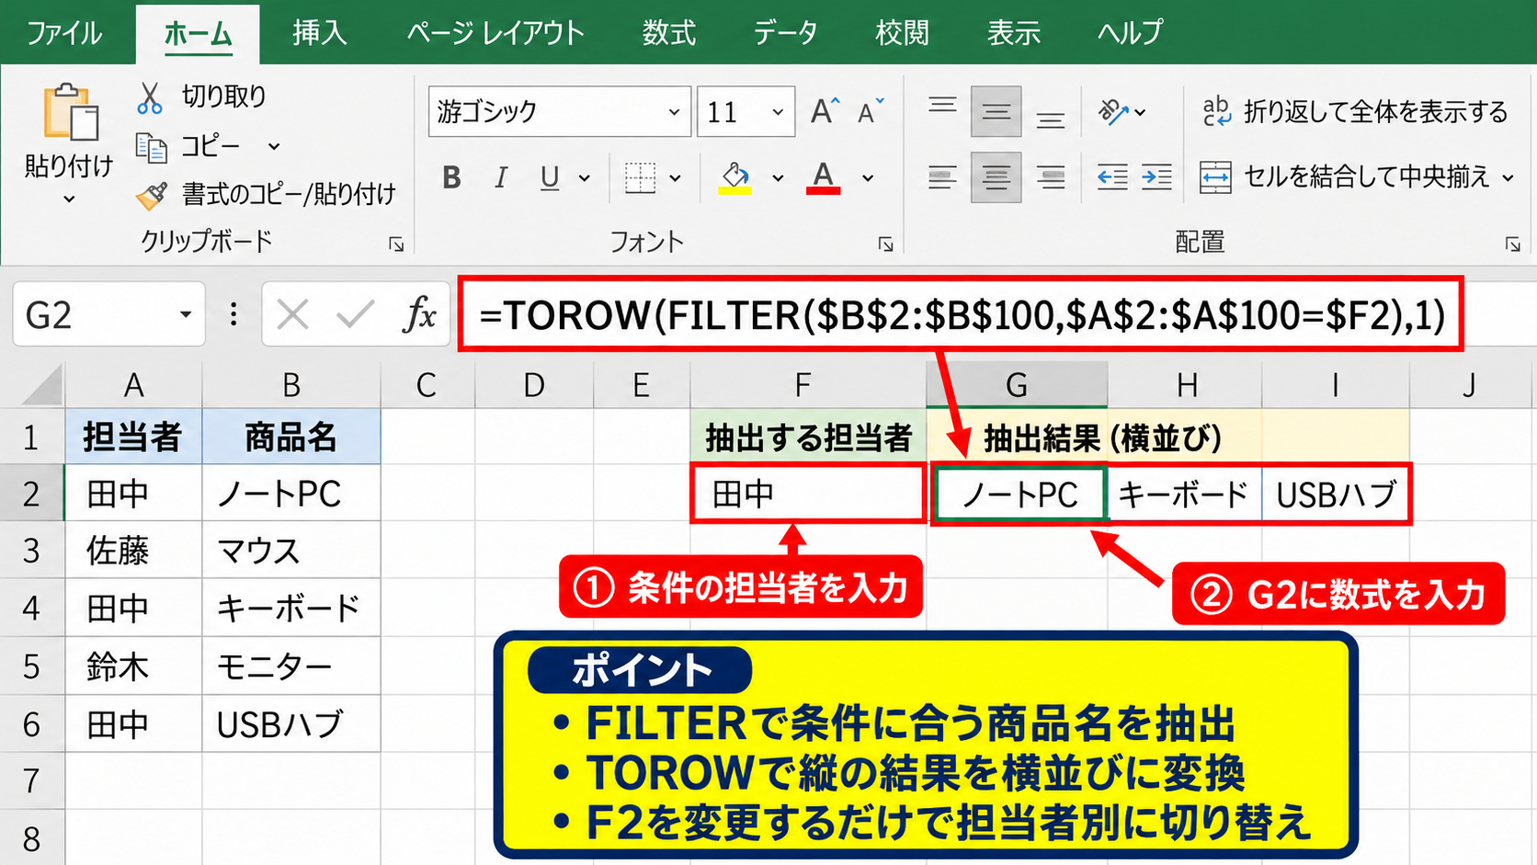Click the Copy icon
This screenshot has width=1537, height=865.
[x=152, y=147]
